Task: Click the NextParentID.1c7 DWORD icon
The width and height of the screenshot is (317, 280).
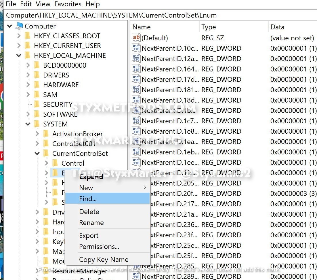Action: [136, 120]
